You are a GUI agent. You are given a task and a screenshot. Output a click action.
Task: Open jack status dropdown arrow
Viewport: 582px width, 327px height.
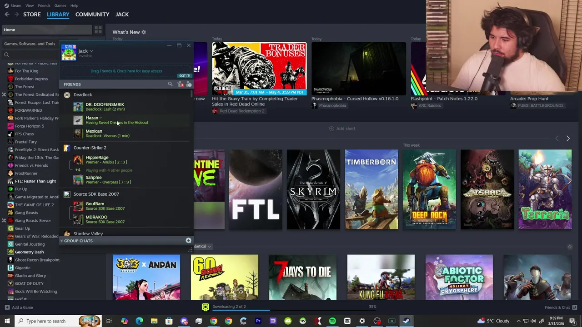[91, 51]
